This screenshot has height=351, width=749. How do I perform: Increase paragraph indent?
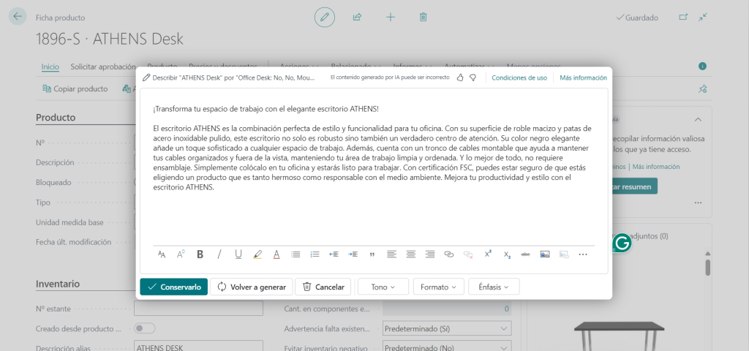point(353,254)
